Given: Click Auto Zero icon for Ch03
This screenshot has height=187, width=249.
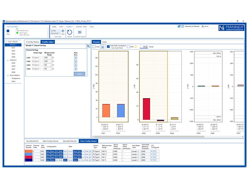Looking at the screenshot, I should (76, 65).
